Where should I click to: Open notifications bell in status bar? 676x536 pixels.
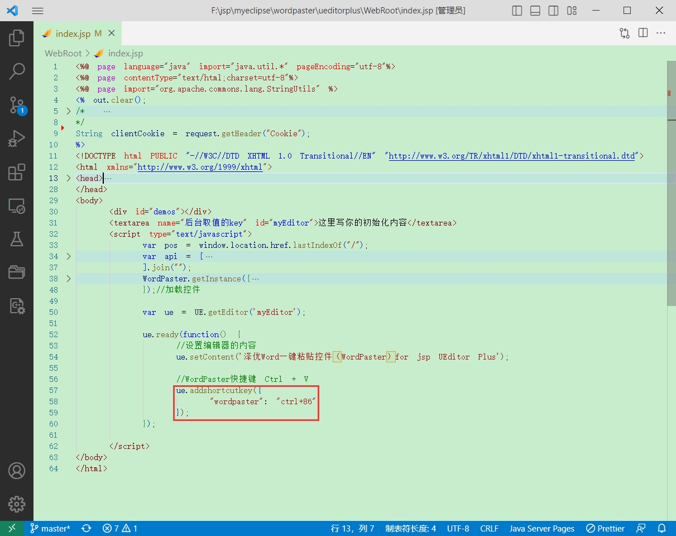click(x=662, y=528)
